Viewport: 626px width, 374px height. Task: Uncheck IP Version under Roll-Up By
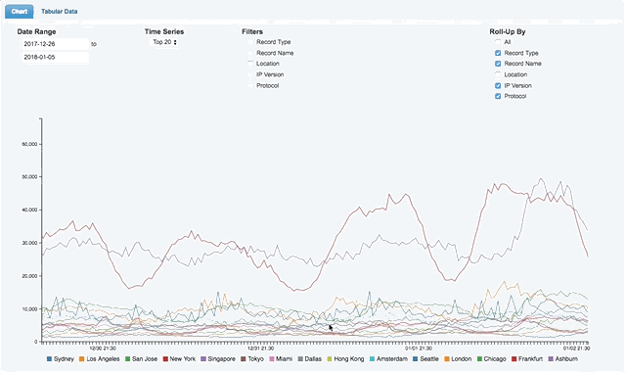pyautogui.click(x=498, y=85)
